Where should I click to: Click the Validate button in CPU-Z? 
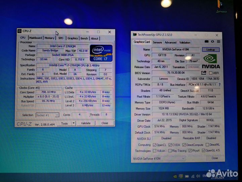pyautogui.click(x=86, y=123)
